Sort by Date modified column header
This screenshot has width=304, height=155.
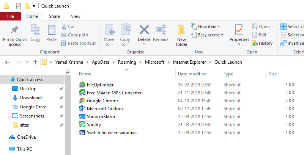(x=192, y=74)
